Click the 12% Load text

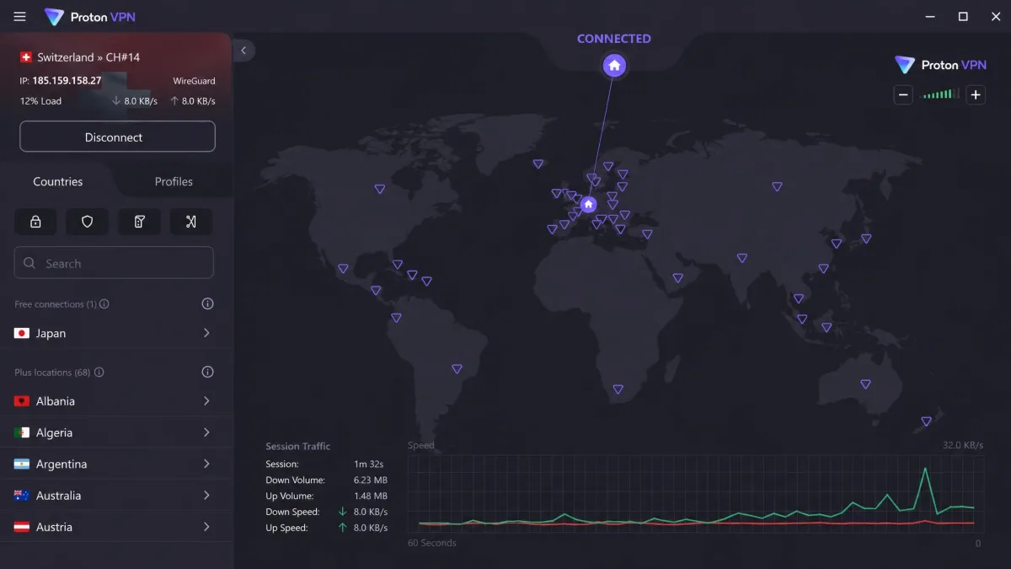click(x=40, y=101)
